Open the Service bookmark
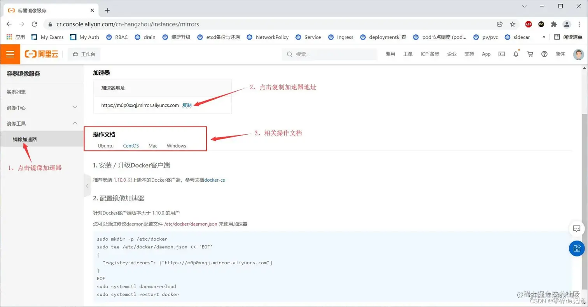This screenshot has height=307, width=588. click(x=308, y=37)
